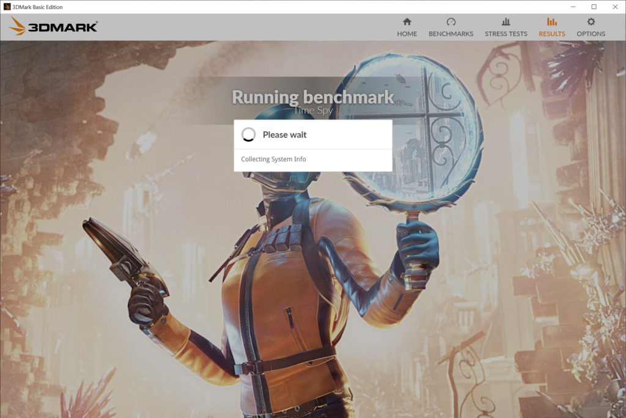Click the 'Time Spy' subtitle

click(x=313, y=110)
